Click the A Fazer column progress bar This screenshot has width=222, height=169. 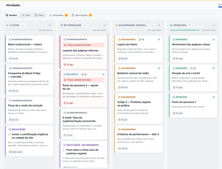pos(21,30)
